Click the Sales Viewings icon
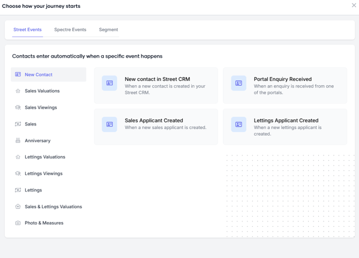359x258 pixels. pyautogui.click(x=18, y=107)
